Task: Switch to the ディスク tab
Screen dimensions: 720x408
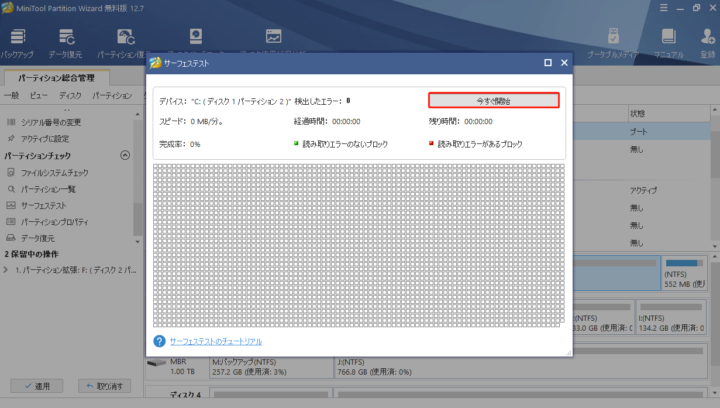Action: pyautogui.click(x=70, y=95)
